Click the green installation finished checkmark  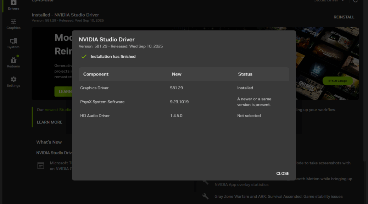tap(84, 57)
